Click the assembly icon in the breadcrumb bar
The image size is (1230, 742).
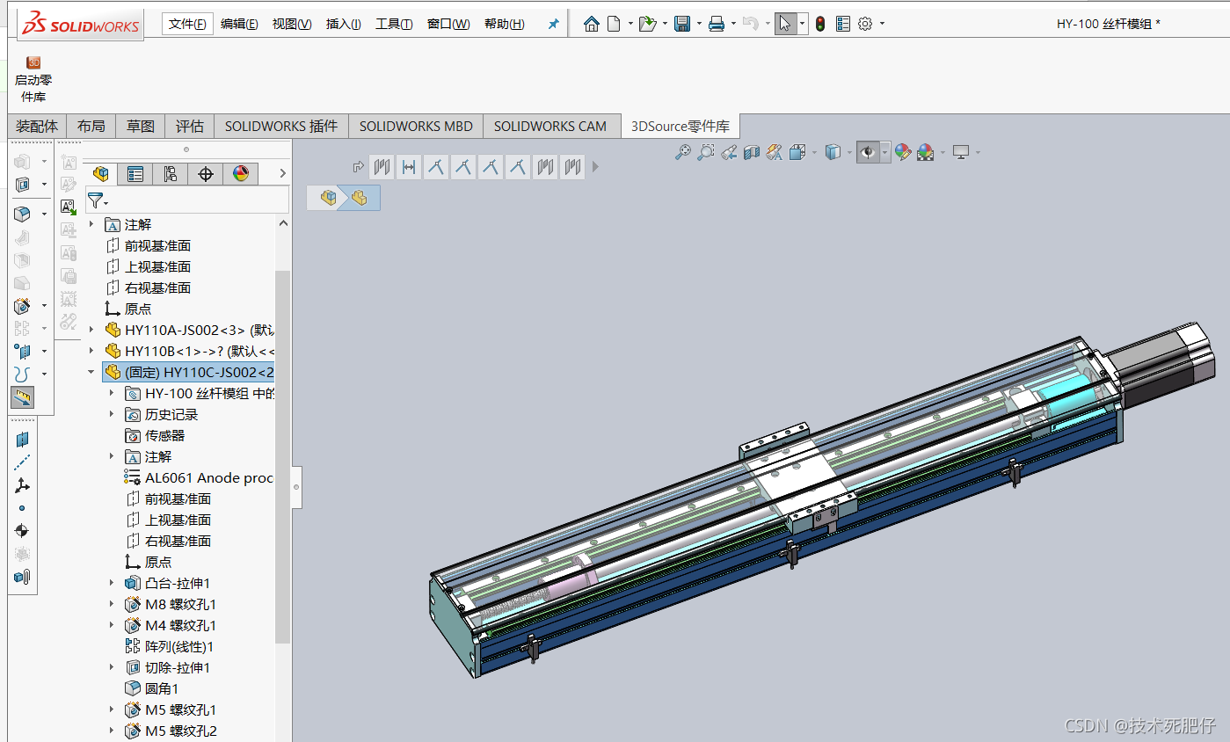coord(329,198)
